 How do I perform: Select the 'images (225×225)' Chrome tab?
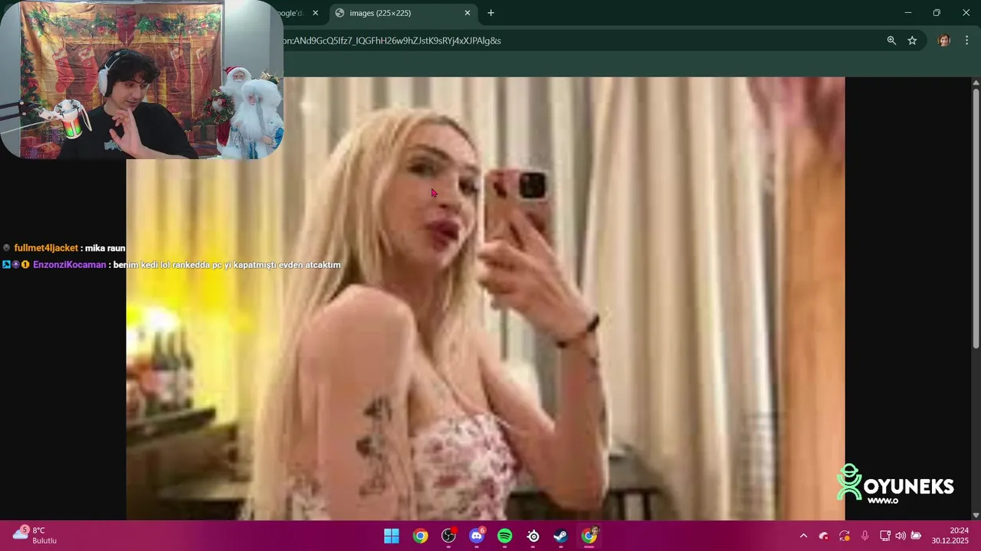pyautogui.click(x=404, y=13)
